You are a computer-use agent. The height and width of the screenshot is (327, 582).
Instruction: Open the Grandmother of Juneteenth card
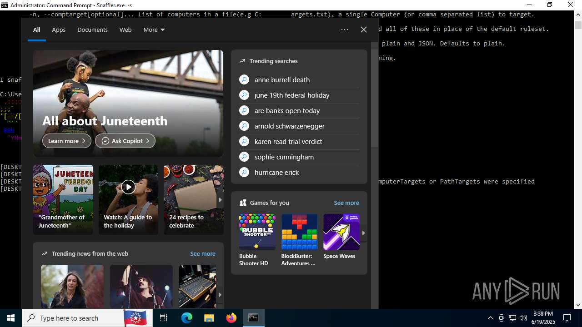(x=63, y=200)
